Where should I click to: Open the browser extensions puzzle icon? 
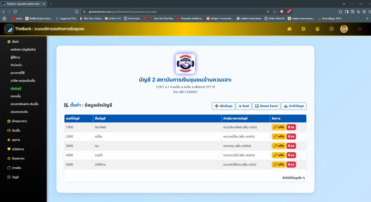pos(340,11)
